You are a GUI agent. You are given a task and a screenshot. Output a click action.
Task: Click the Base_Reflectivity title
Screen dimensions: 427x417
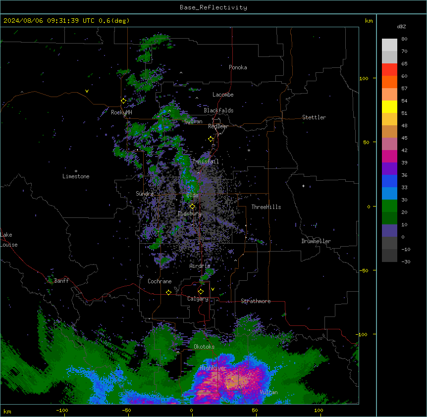pos(213,7)
